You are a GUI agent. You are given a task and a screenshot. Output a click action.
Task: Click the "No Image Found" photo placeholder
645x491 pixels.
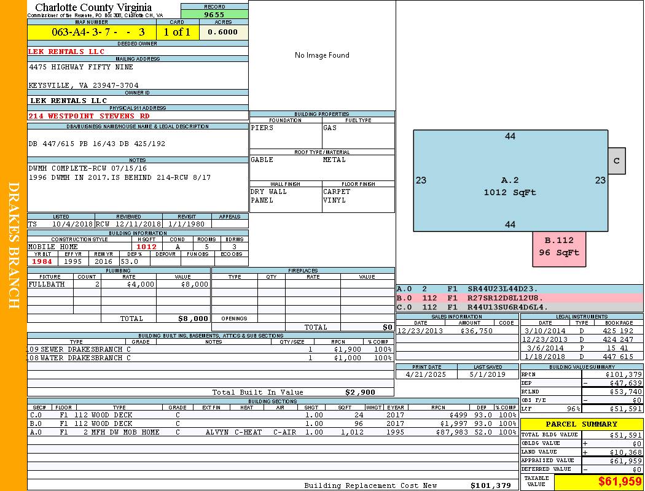(322, 55)
